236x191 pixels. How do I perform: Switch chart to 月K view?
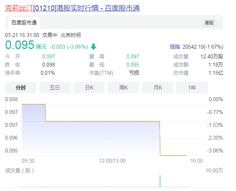(158, 88)
